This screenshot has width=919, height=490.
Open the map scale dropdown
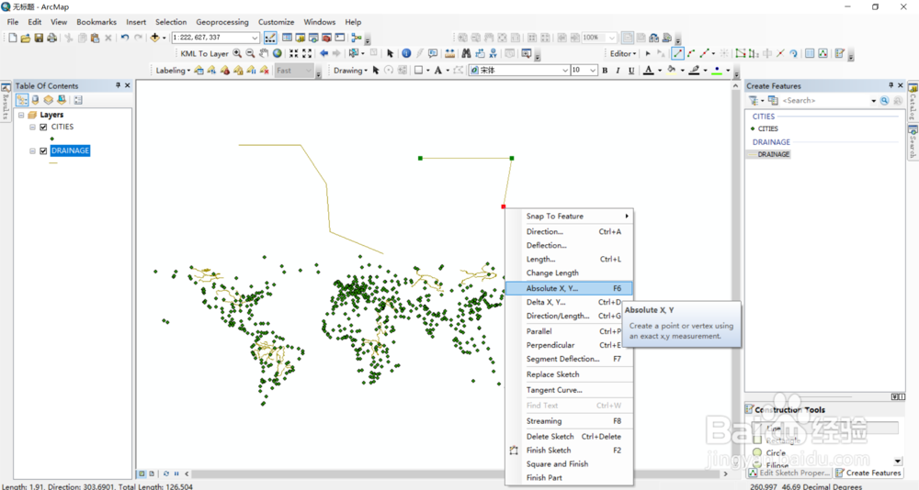point(255,38)
